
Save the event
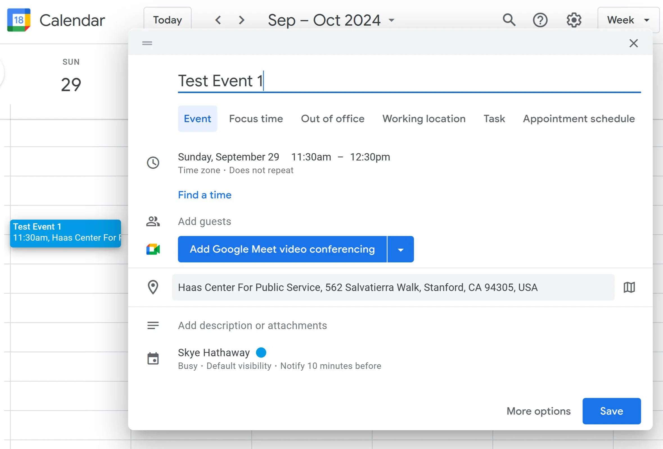612,411
